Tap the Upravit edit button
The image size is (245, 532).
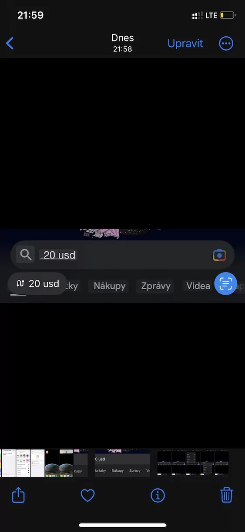pos(185,43)
